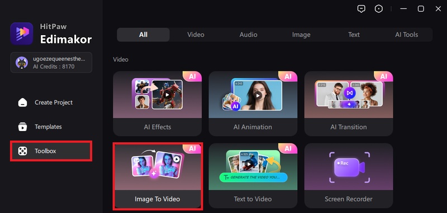Click the 'Edimakor' title text

click(x=66, y=39)
